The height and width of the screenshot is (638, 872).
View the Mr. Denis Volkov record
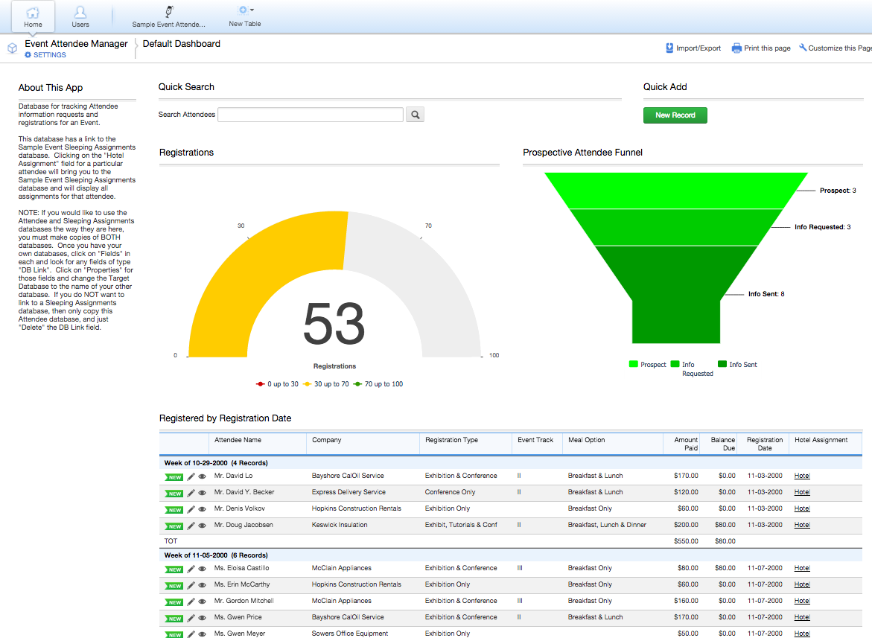pyautogui.click(x=203, y=509)
